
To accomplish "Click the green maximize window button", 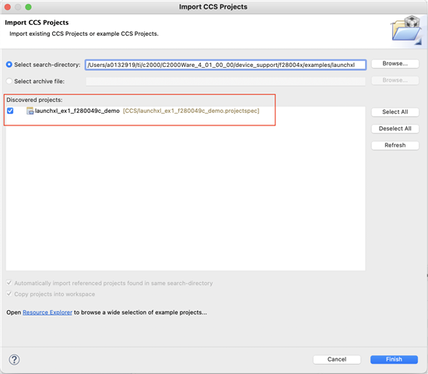I will (x=28, y=7).
